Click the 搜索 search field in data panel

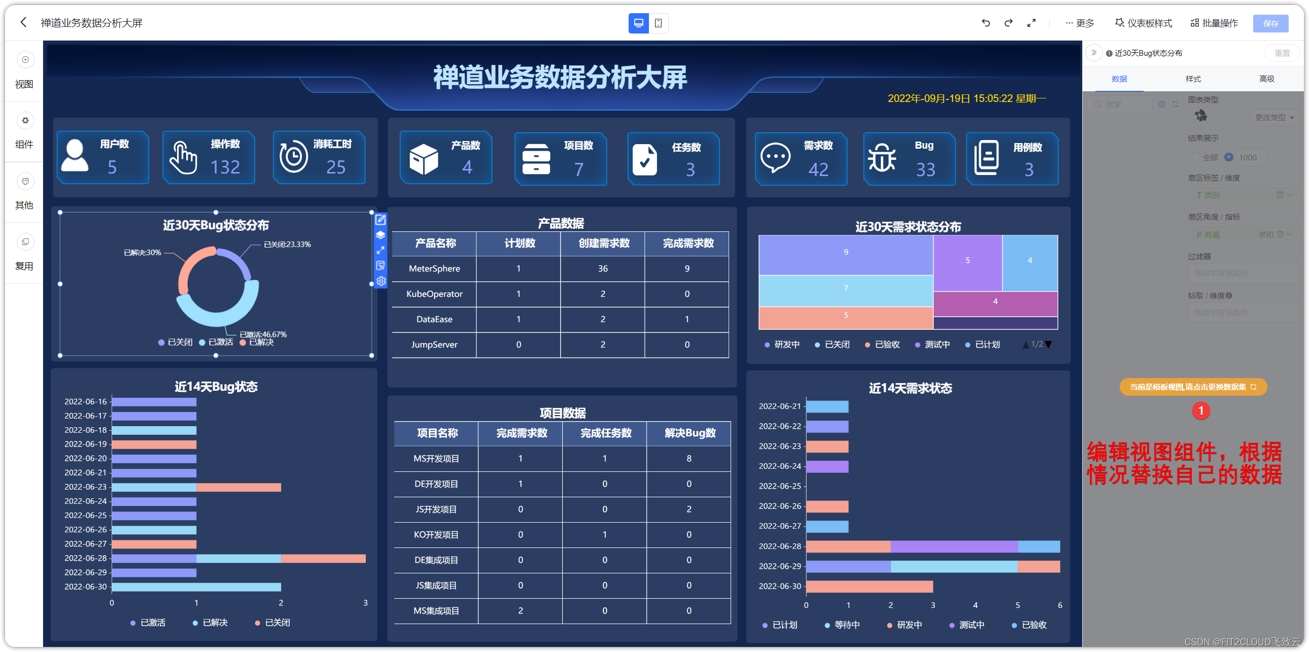coord(1120,104)
